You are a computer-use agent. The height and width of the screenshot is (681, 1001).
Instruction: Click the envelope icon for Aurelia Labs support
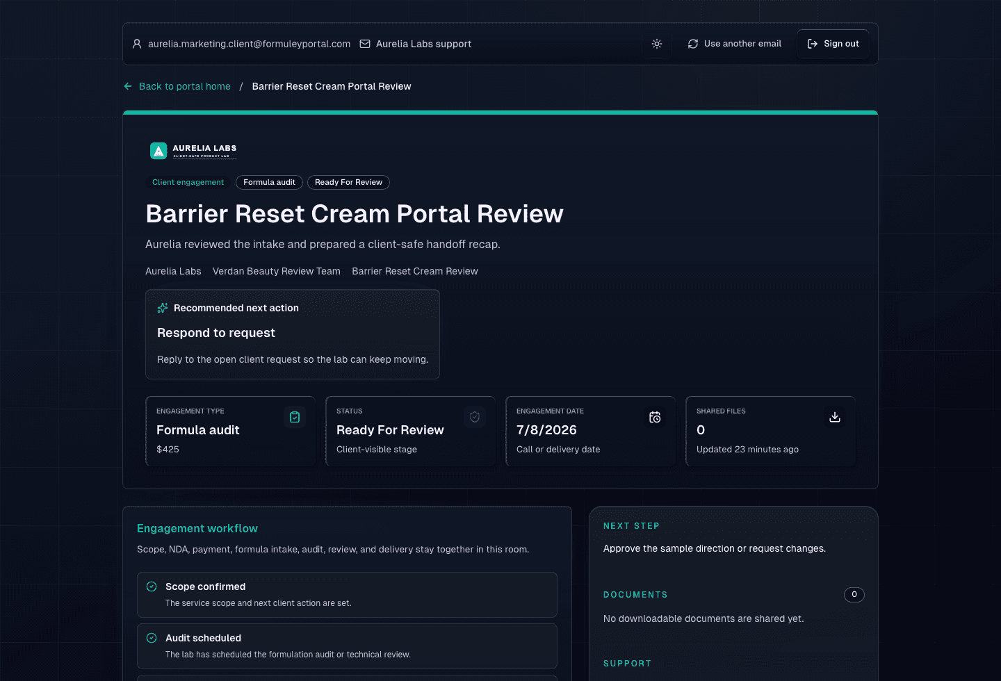click(365, 44)
